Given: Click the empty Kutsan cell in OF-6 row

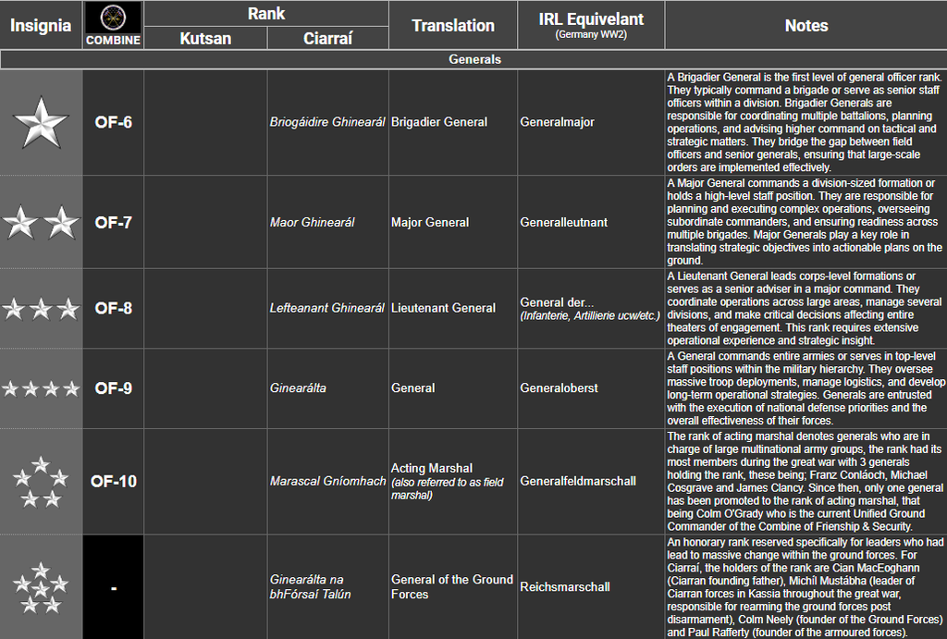Looking at the screenshot, I should point(205,123).
